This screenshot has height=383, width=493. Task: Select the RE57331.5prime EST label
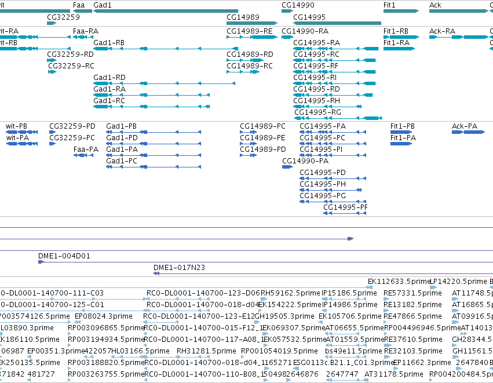coord(412,293)
